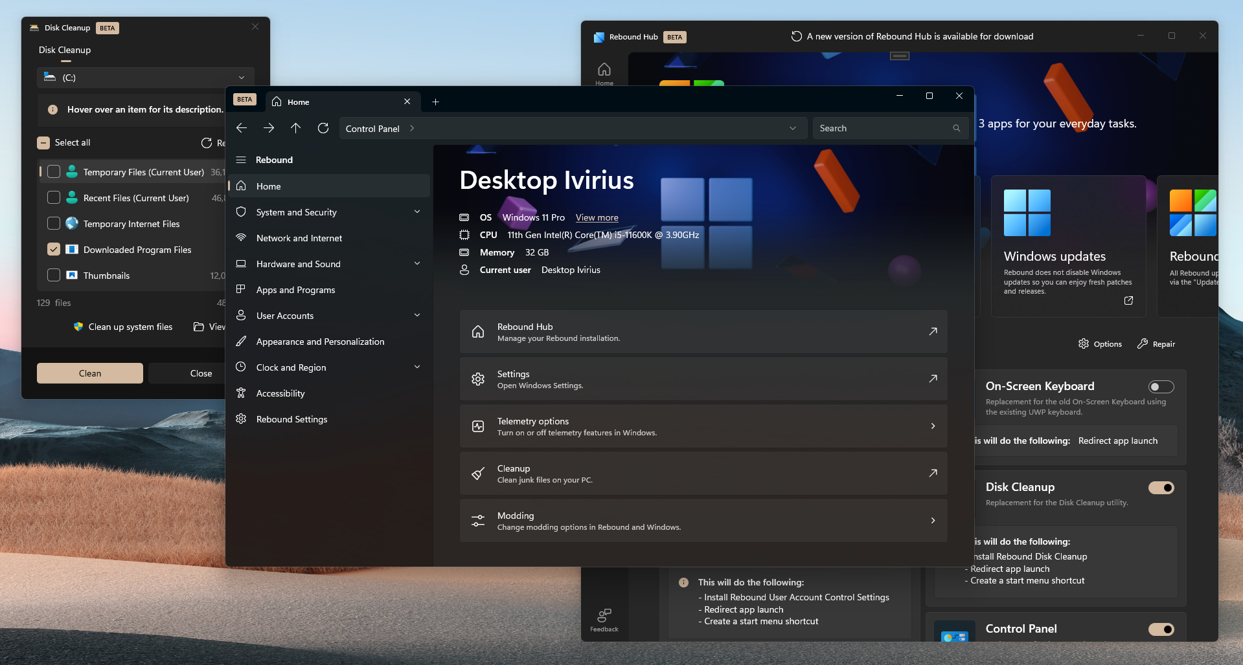
Task: Open Network and Internet
Action: 329,238
